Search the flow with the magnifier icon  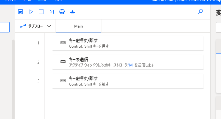[x=200, y=12]
